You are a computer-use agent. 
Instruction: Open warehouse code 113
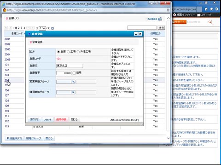point(7,126)
